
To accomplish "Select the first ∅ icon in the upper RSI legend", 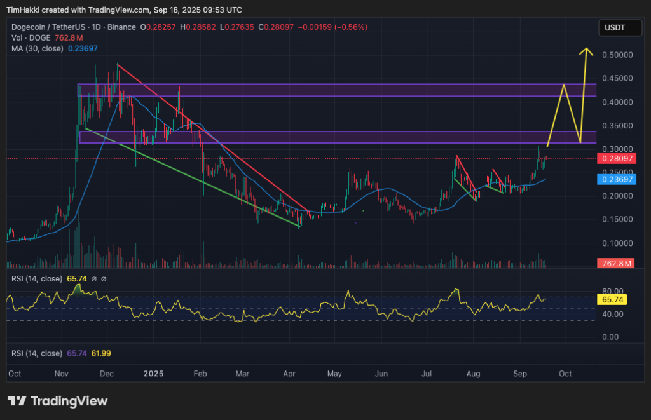I will [94, 278].
